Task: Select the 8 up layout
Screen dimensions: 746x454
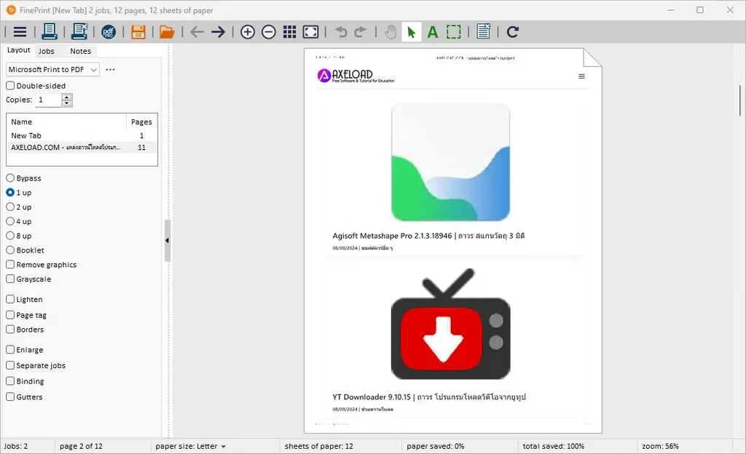Action: pyautogui.click(x=10, y=236)
